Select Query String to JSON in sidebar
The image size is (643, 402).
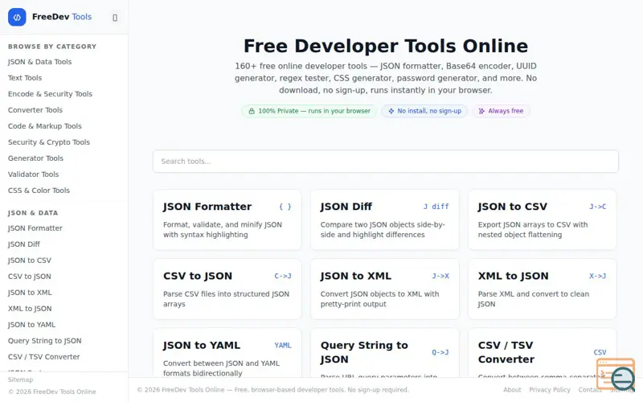(x=45, y=340)
